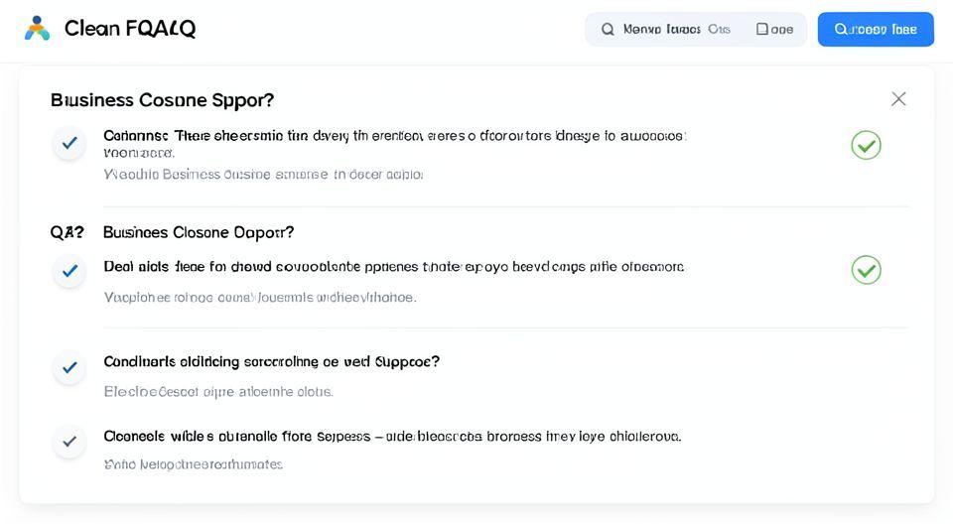Viewport: 953px width, 524px height.
Task: Select the 'Cloenele wildes' list entry
Action: (x=392, y=437)
